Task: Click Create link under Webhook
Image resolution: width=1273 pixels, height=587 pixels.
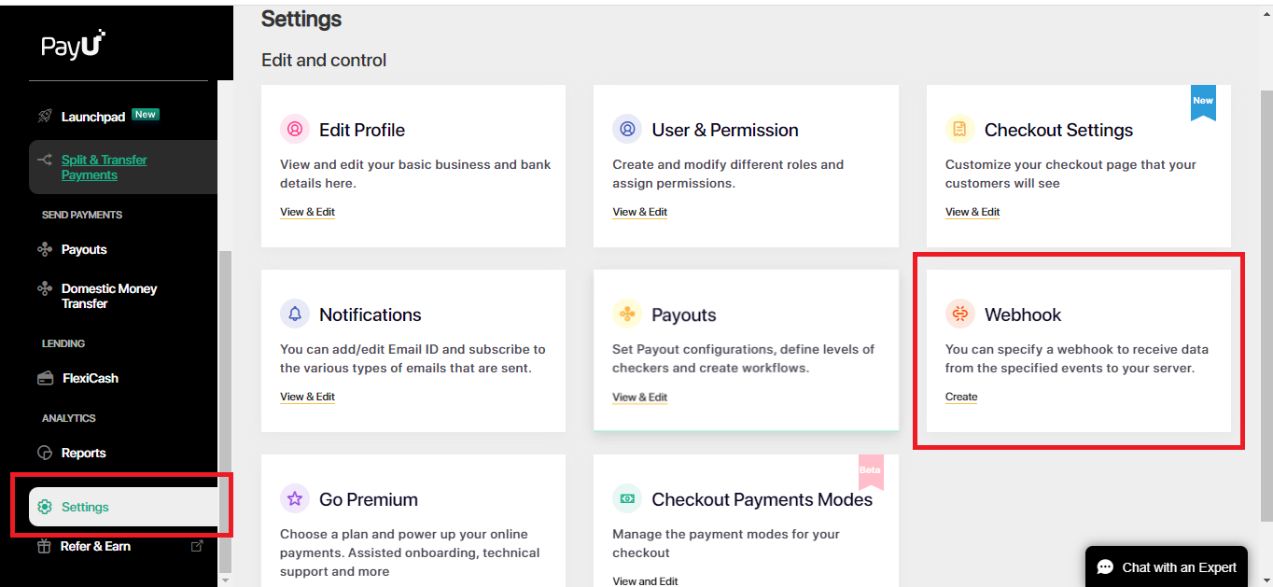Action: click(961, 397)
